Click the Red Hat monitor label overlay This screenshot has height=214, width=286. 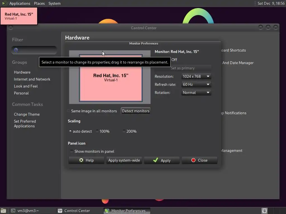pyautogui.click(x=19, y=16)
